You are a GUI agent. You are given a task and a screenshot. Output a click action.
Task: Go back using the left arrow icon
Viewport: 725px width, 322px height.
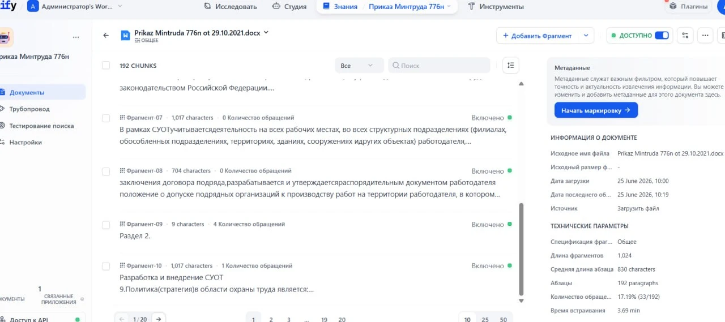click(x=106, y=35)
